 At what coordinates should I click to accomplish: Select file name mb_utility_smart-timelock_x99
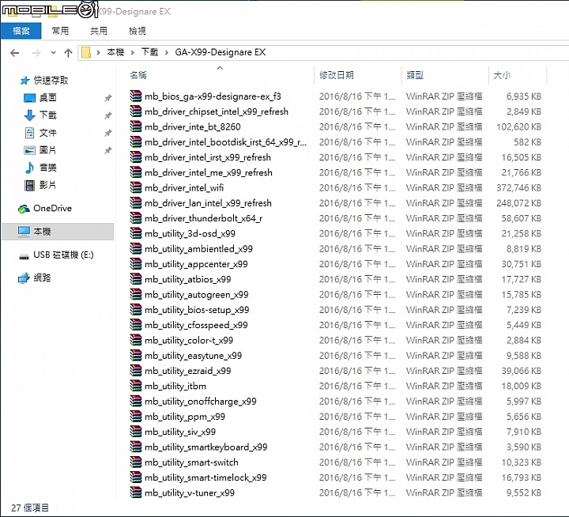coord(205,477)
